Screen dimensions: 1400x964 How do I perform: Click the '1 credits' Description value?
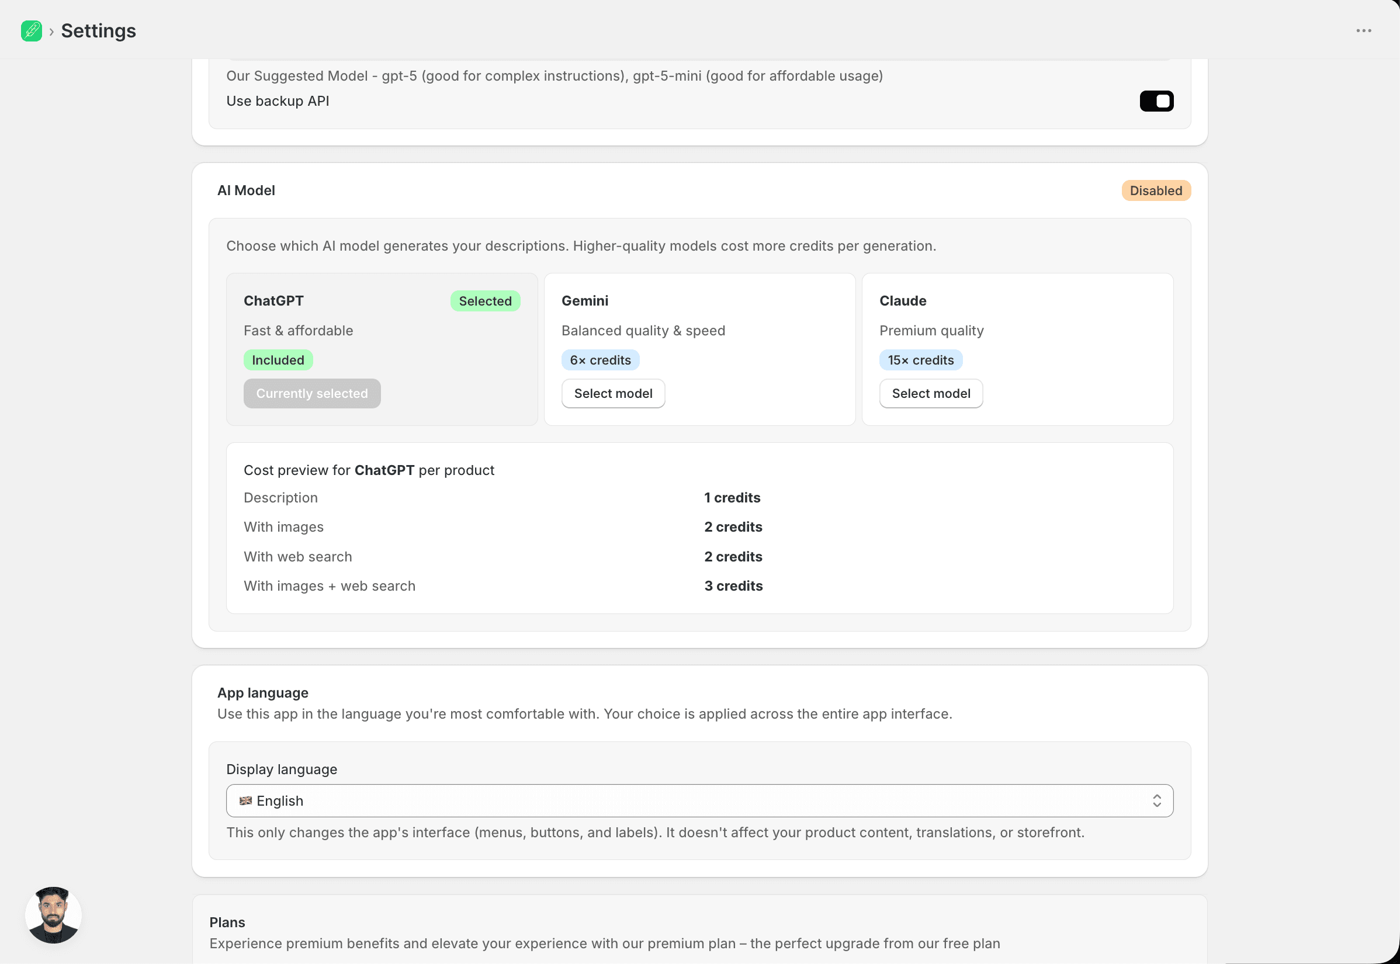coord(732,498)
